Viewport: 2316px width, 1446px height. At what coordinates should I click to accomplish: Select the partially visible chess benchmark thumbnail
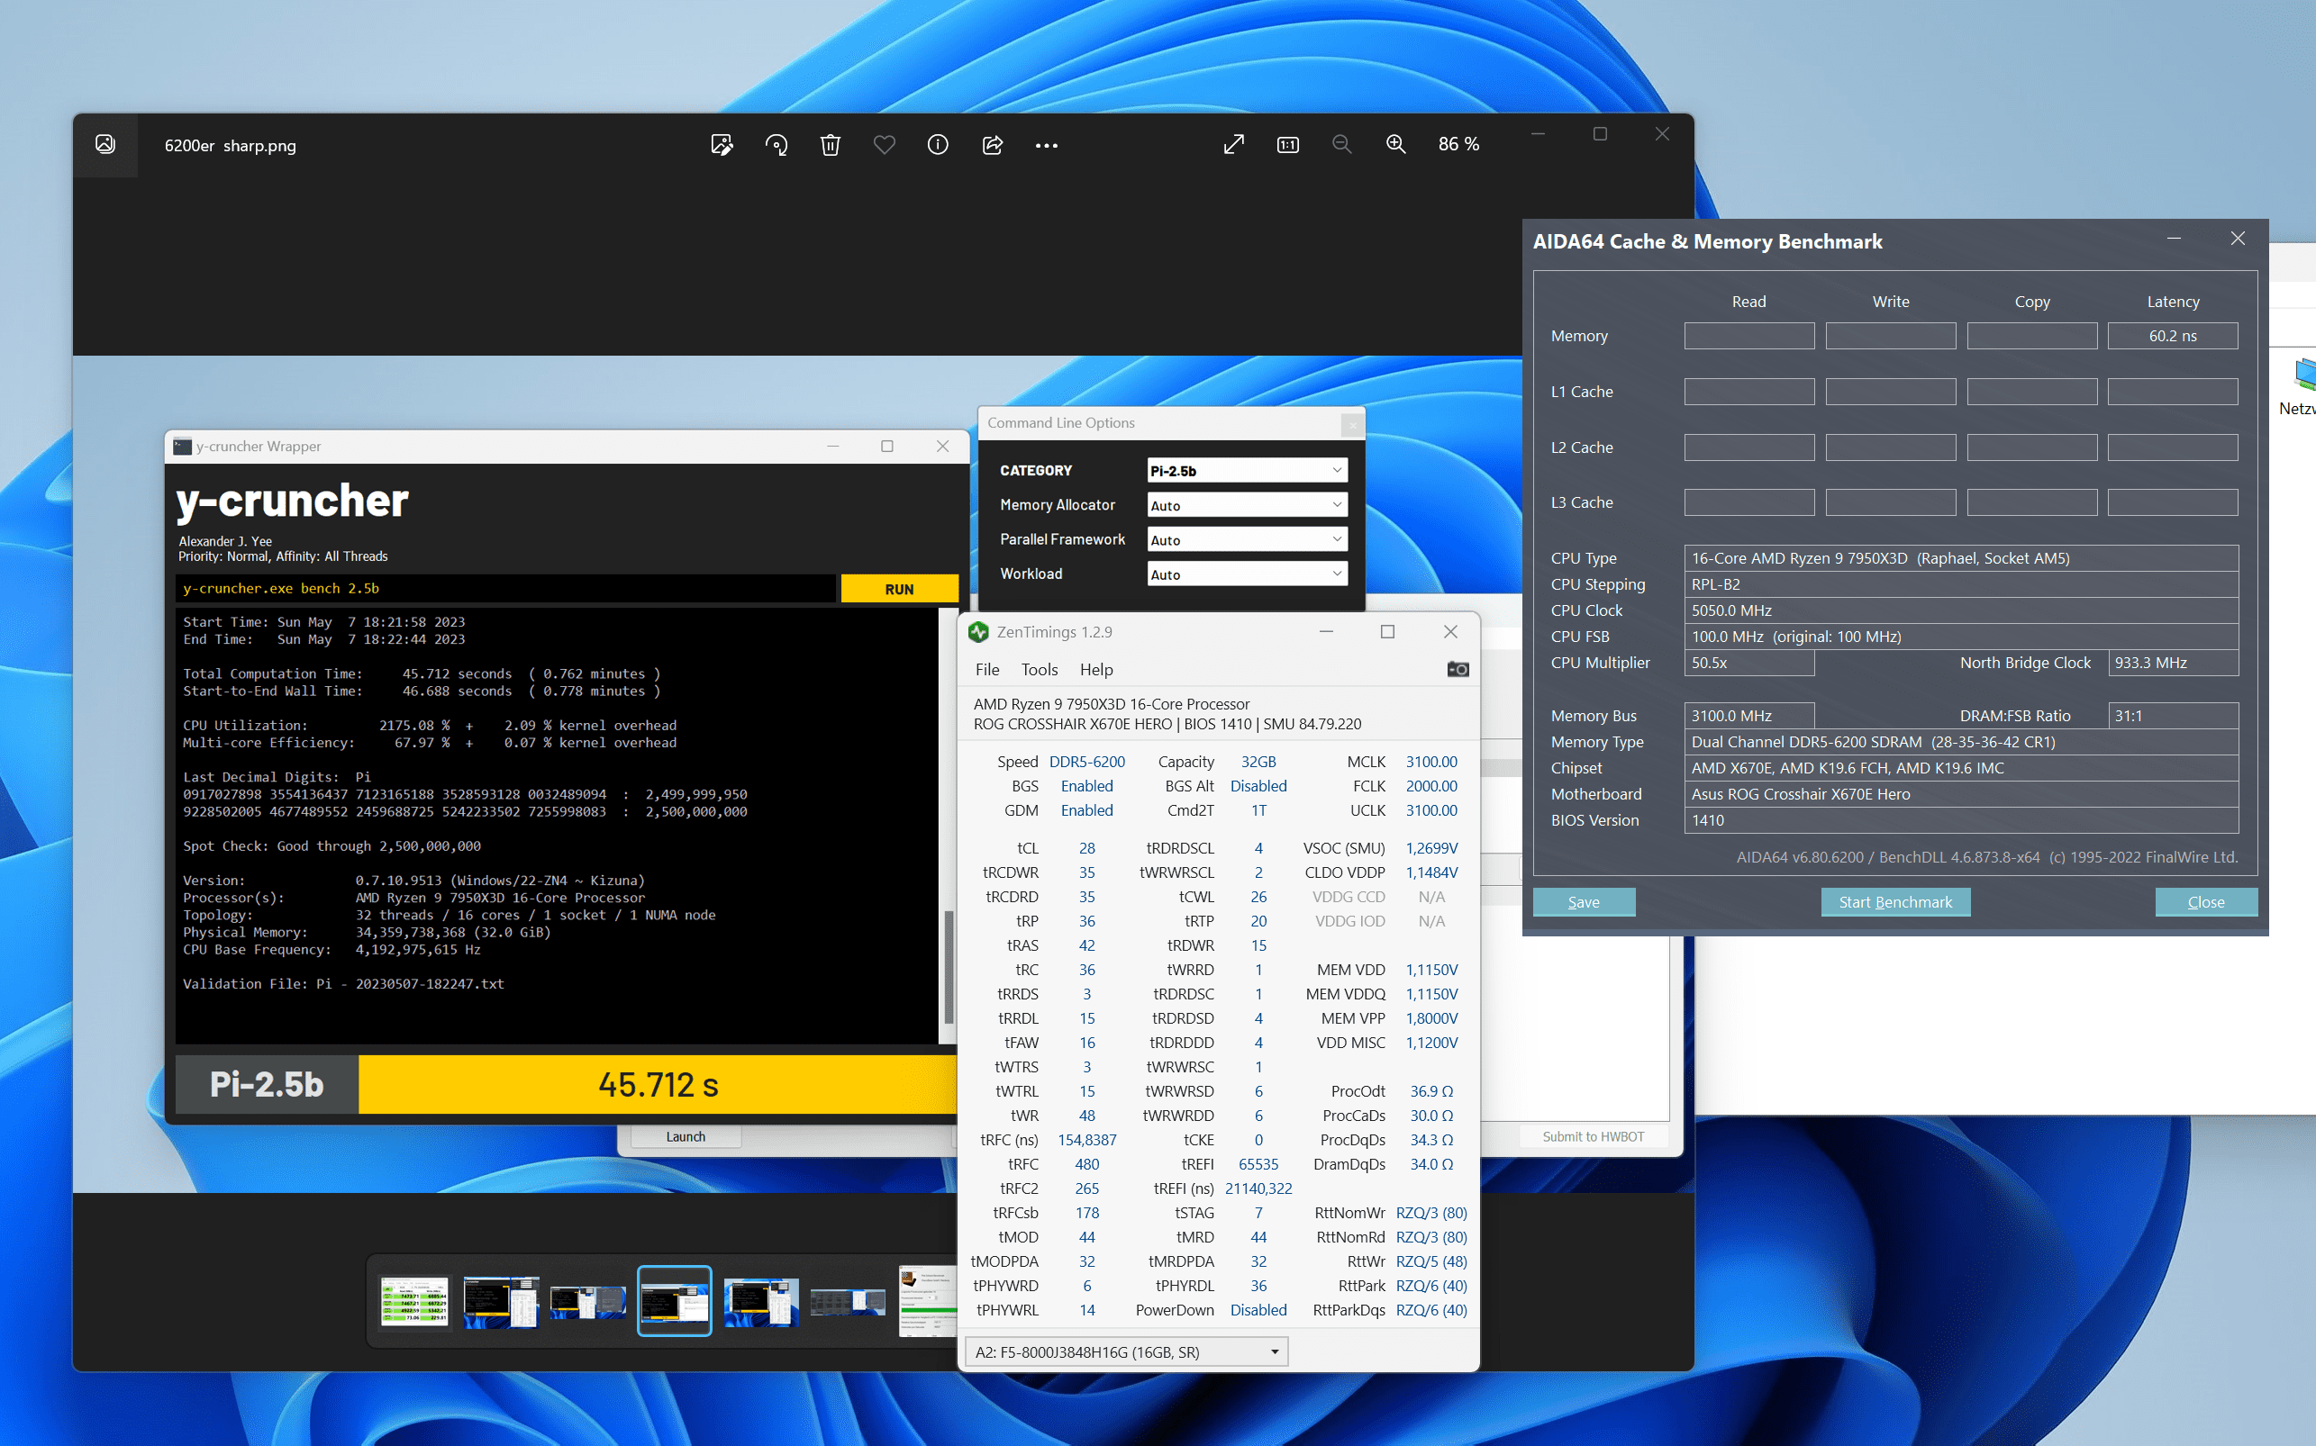[927, 1301]
